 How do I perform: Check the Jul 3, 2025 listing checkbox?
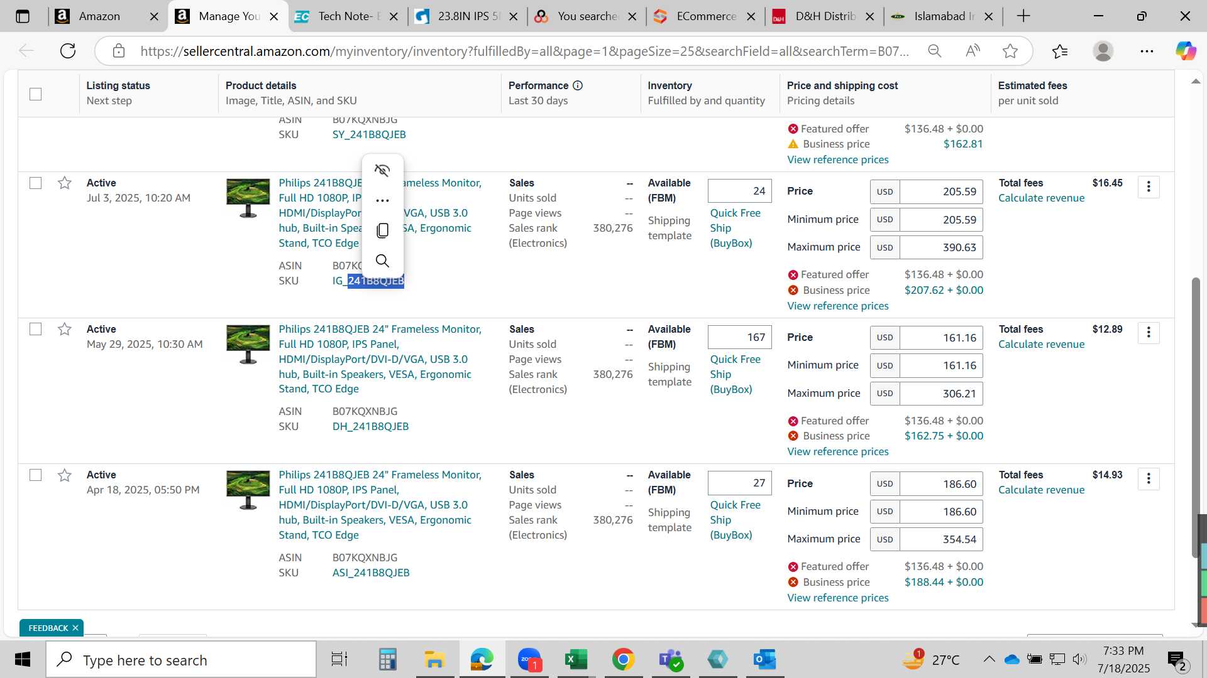(x=36, y=183)
